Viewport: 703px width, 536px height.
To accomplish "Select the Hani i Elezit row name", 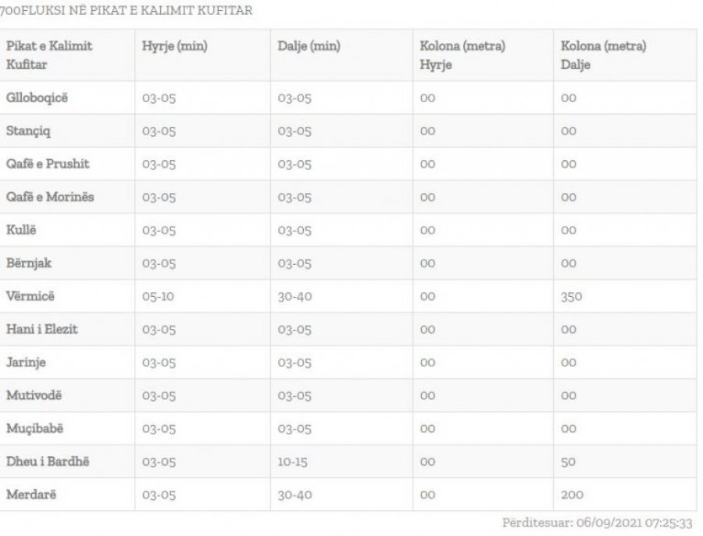I will coord(41,329).
